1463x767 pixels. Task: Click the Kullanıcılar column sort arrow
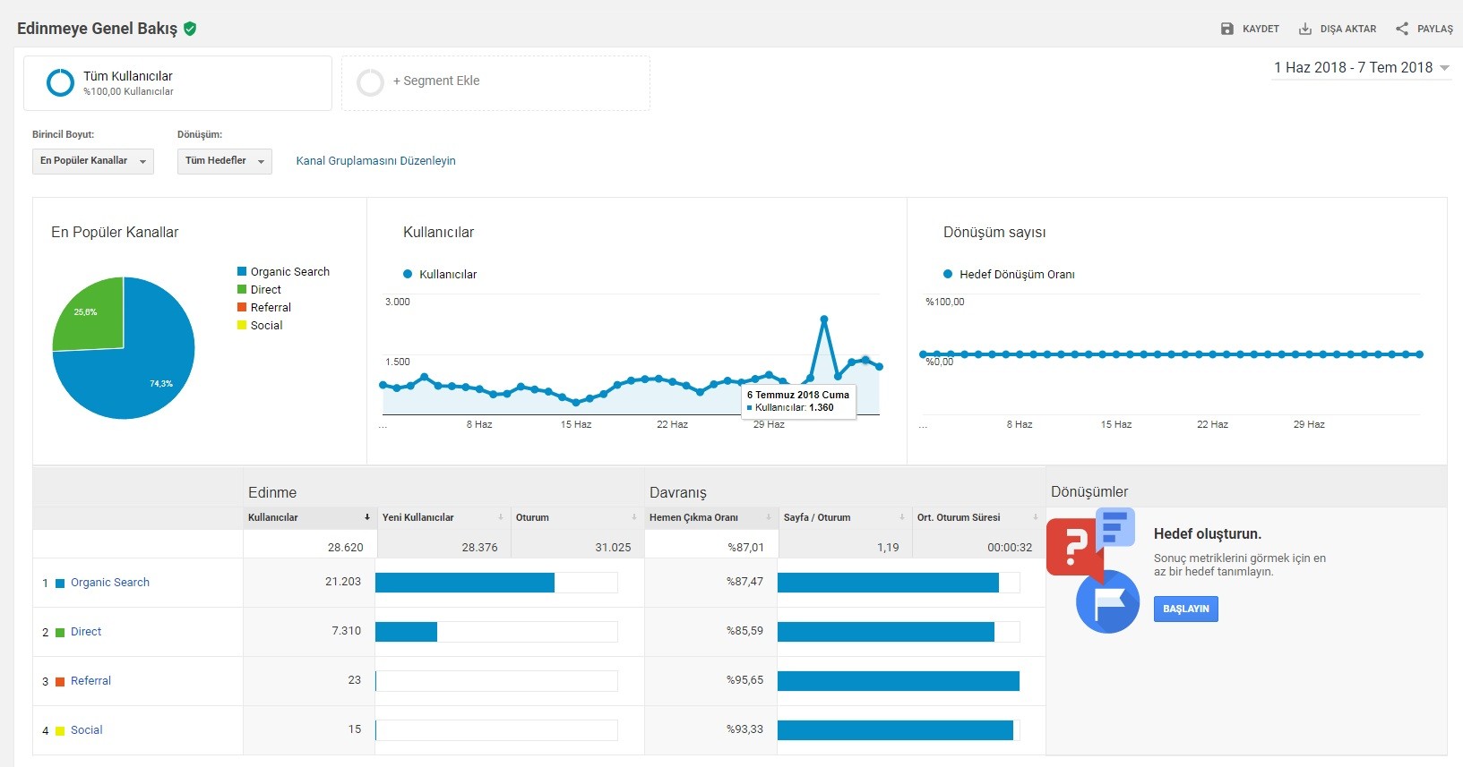click(x=366, y=517)
